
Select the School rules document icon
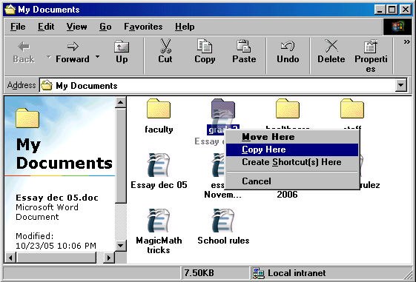(x=223, y=221)
